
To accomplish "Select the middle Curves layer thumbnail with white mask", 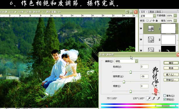I will [x=151, y=40].
